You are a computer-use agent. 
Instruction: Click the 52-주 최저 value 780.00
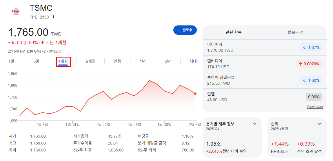(x=188, y=150)
